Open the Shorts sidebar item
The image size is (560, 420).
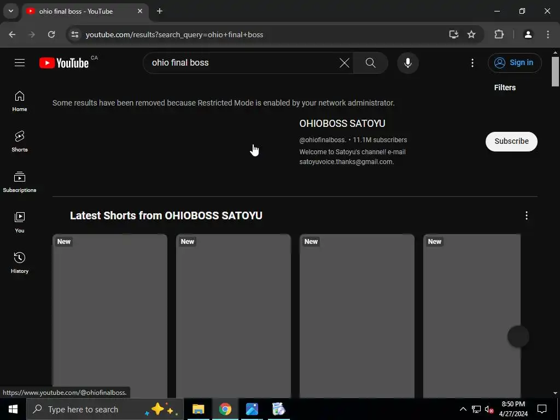click(x=20, y=142)
